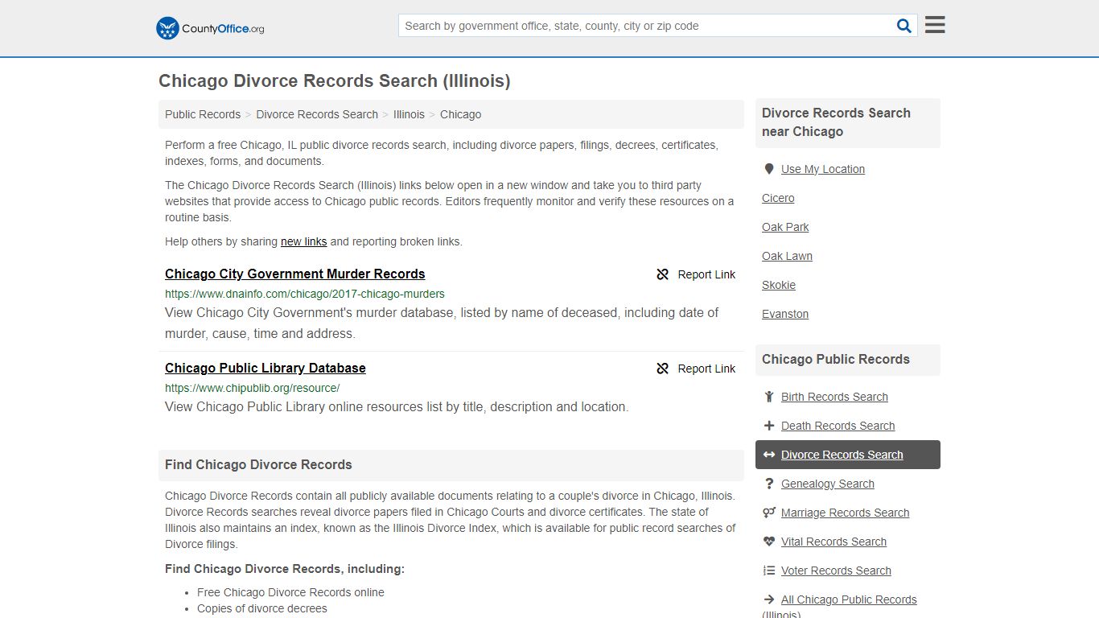This screenshot has width=1099, height=618.
Task: Select Divorce Records Search sidebar item
Action: 848,455
